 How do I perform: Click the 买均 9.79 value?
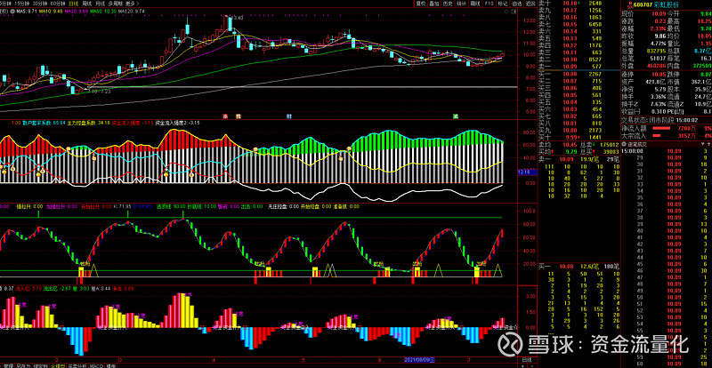pyautogui.click(x=571, y=152)
